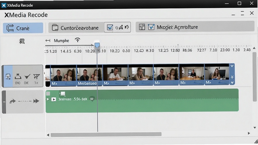Click the rewind arrow icon in toolbar
258x145 pixels.
click(x=127, y=27)
